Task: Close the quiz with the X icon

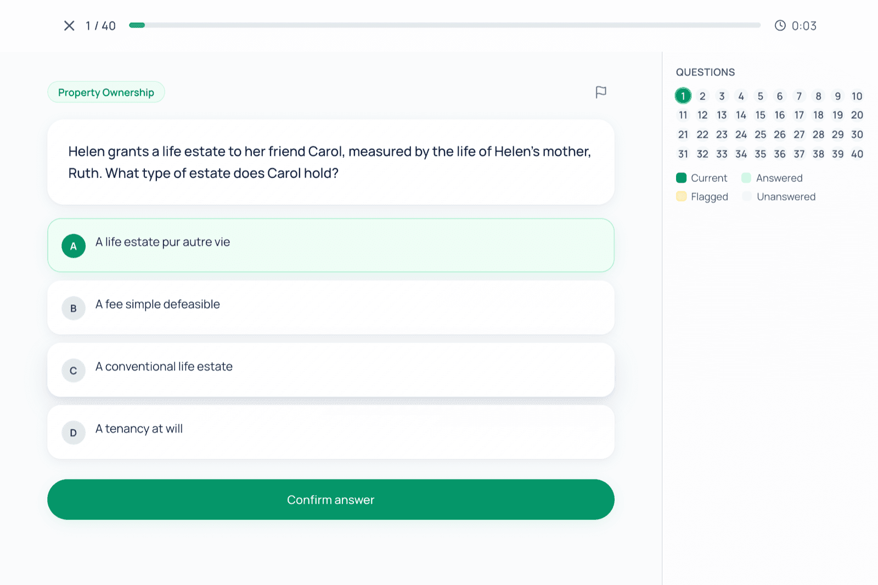Action: point(69,26)
